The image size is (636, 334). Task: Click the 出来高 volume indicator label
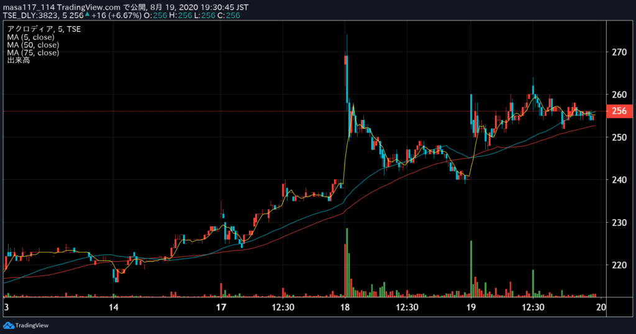click(x=18, y=60)
